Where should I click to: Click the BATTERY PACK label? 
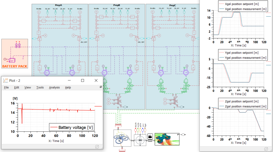coord(15,66)
